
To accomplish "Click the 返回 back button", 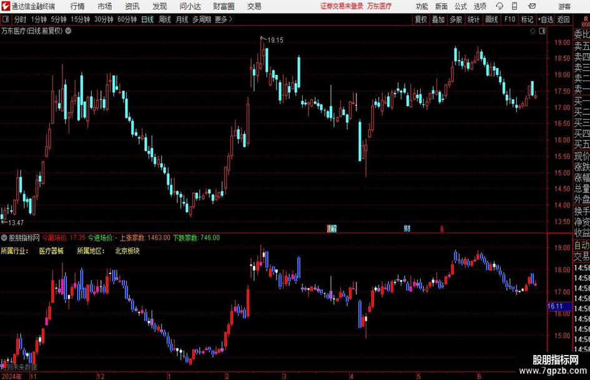I will [x=564, y=19].
